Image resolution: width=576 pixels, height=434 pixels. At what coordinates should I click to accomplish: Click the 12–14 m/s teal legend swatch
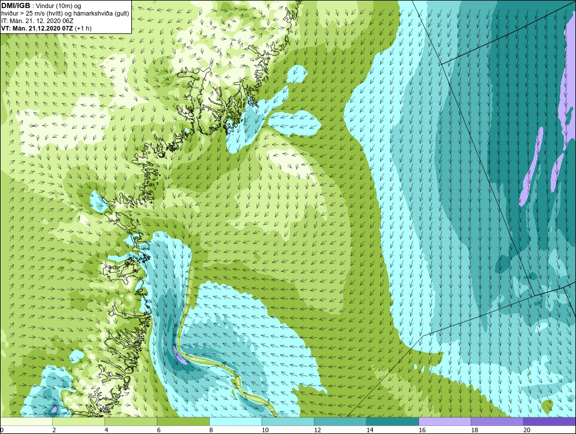(340, 421)
